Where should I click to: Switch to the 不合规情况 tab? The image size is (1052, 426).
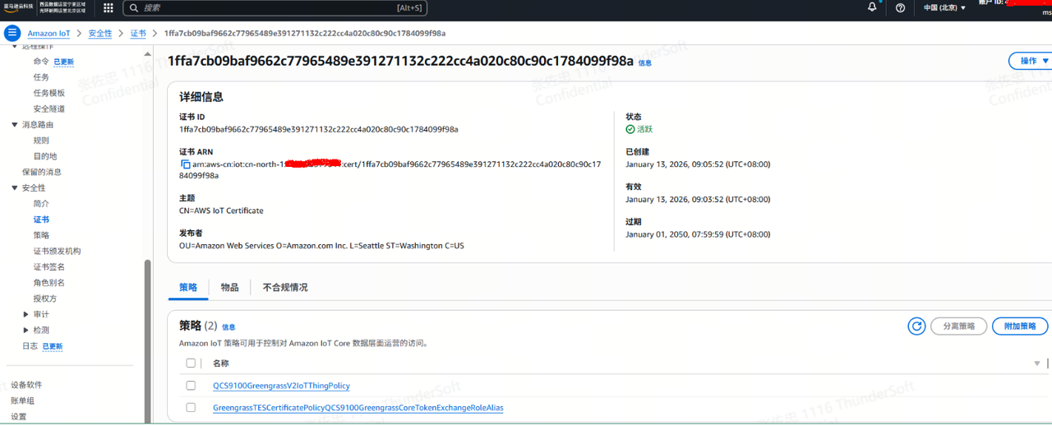pos(285,287)
